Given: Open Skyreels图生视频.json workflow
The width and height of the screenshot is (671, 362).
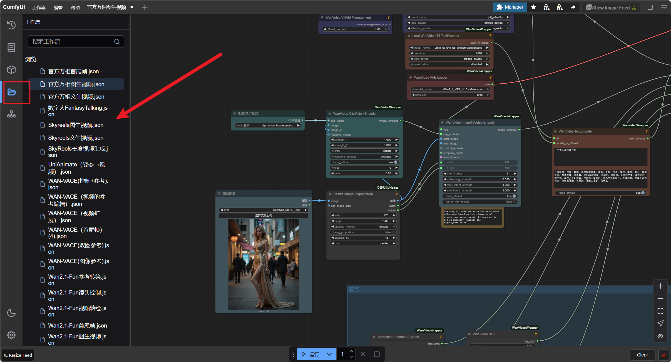Looking at the screenshot, I should point(76,125).
